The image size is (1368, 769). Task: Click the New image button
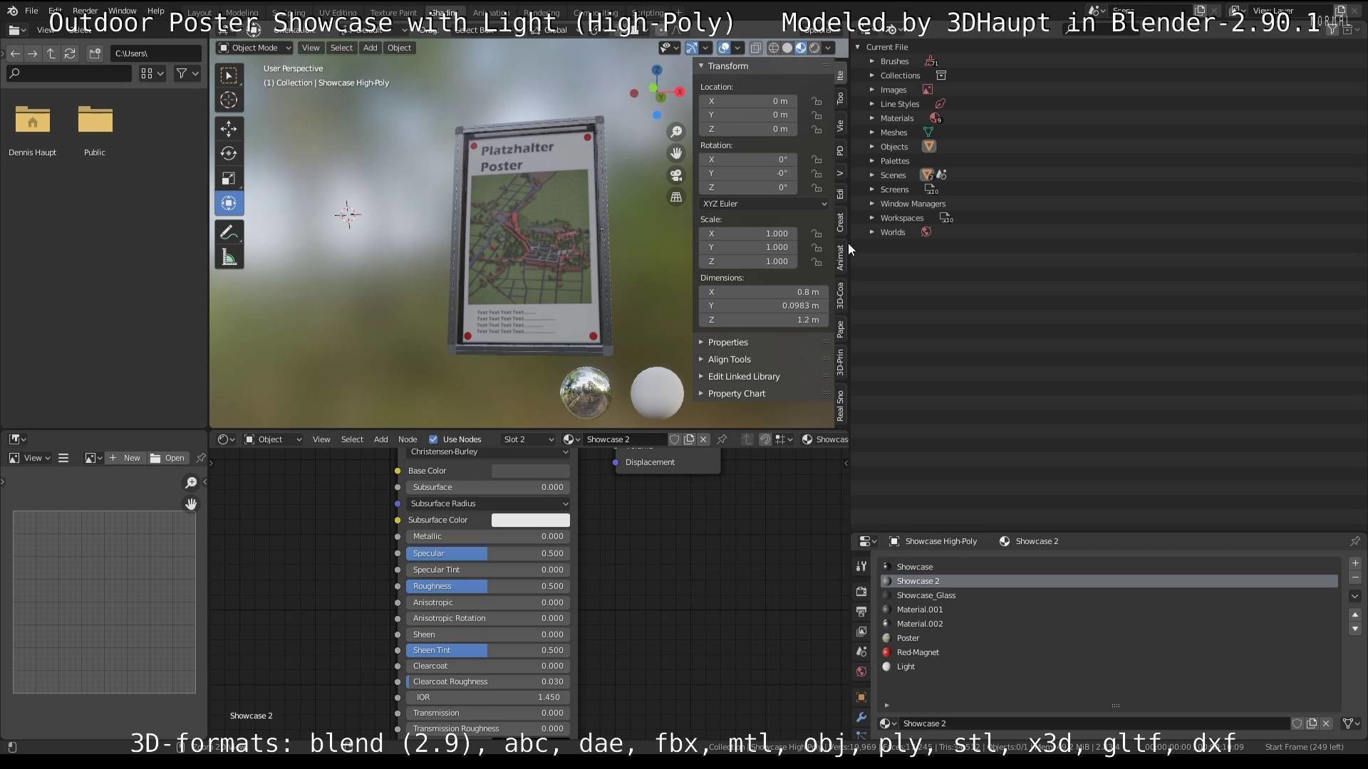pos(125,458)
